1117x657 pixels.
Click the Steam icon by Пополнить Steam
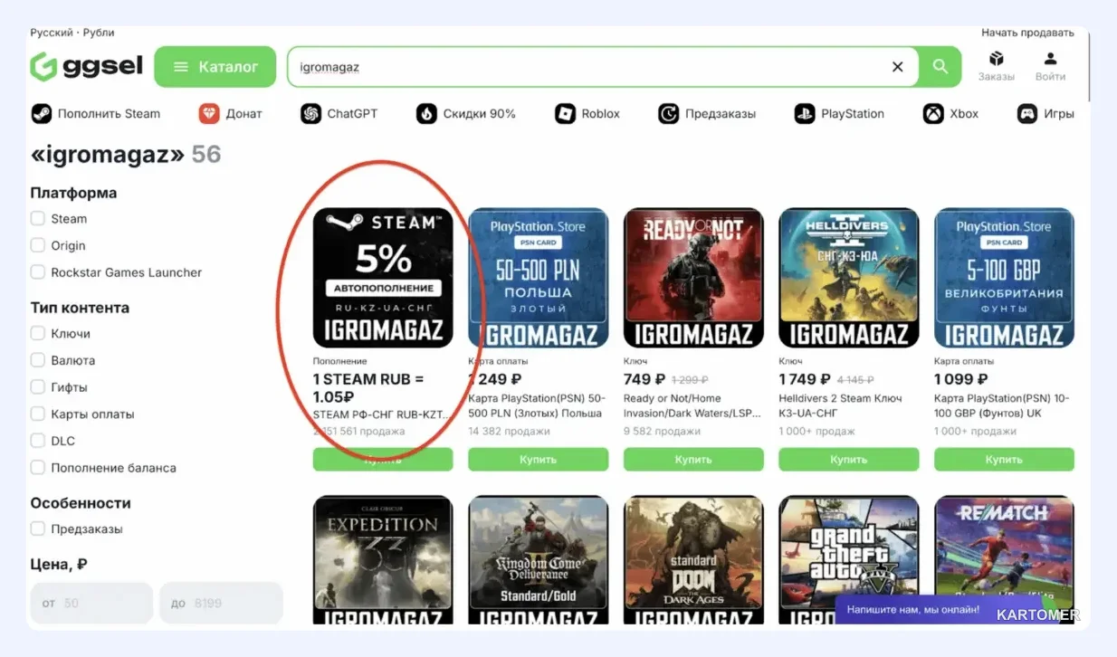[x=42, y=114]
